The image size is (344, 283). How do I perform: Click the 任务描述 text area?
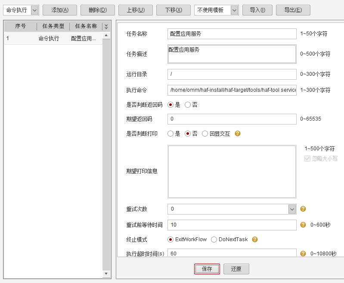point(232,54)
